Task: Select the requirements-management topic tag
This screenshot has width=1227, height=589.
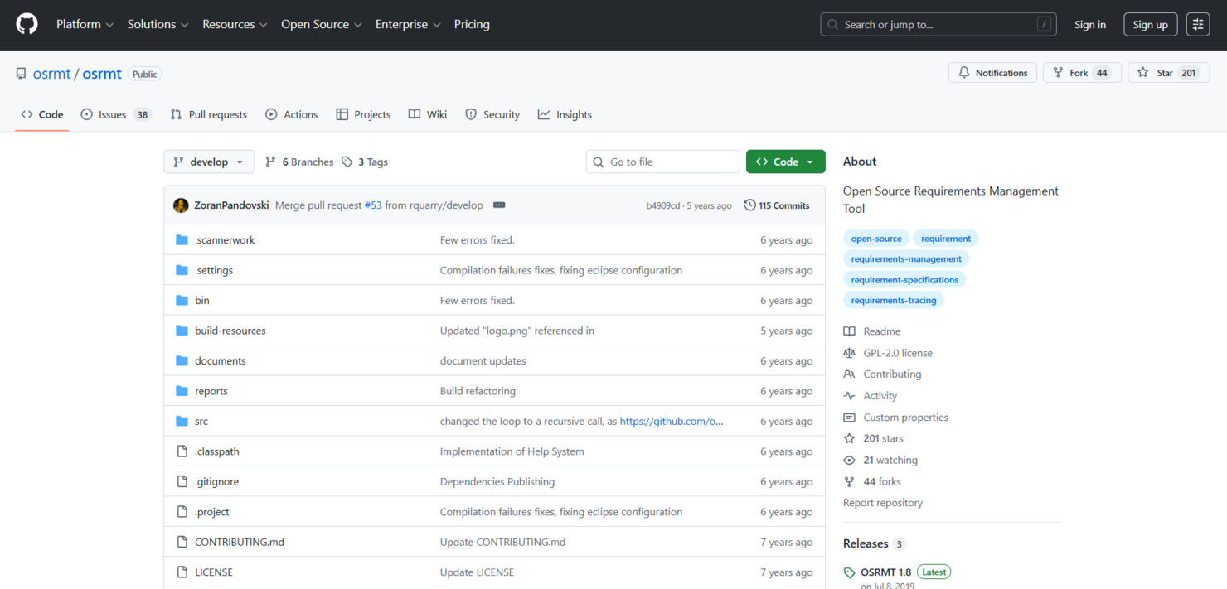Action: pyautogui.click(x=906, y=259)
